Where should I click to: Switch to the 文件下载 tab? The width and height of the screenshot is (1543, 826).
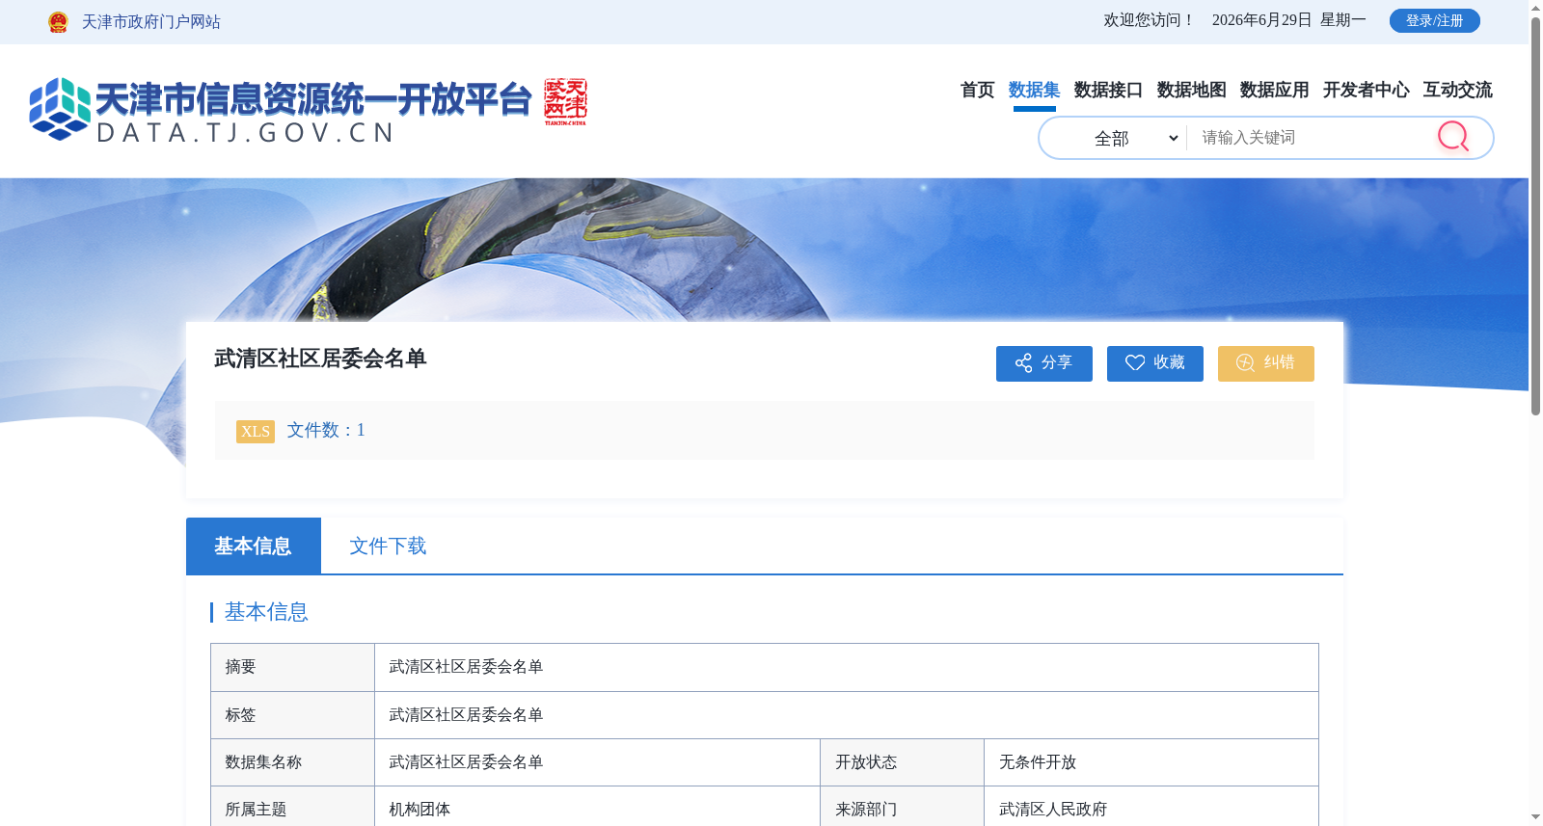[x=388, y=546]
